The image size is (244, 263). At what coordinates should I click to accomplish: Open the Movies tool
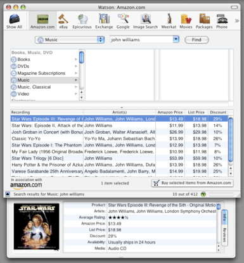186,21
